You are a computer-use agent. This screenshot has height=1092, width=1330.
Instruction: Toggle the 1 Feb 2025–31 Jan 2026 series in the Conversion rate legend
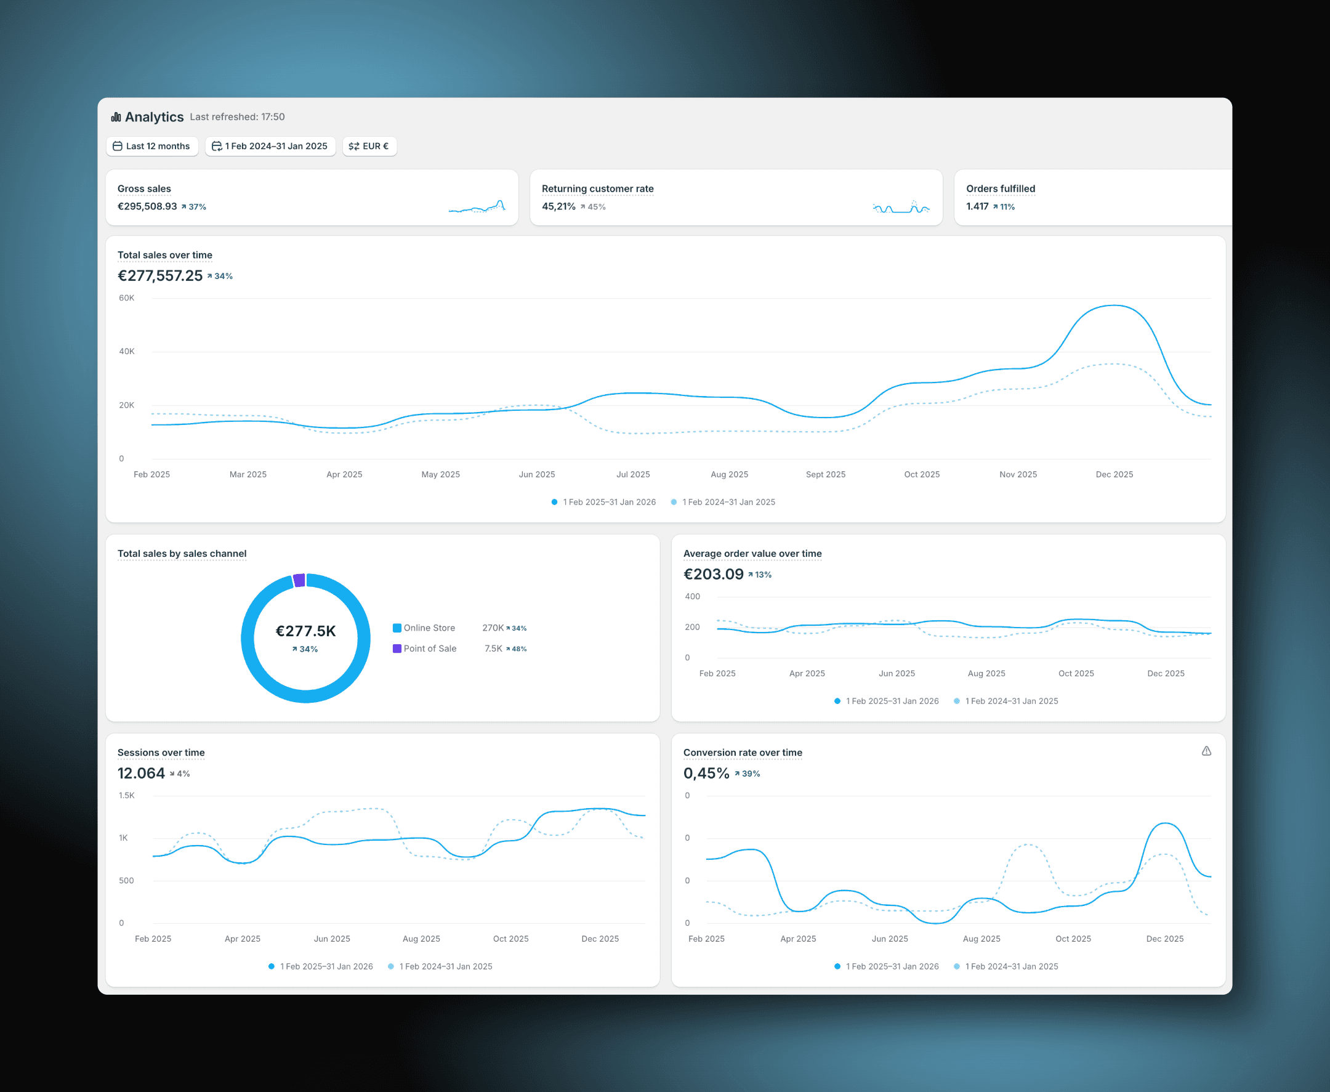click(887, 966)
